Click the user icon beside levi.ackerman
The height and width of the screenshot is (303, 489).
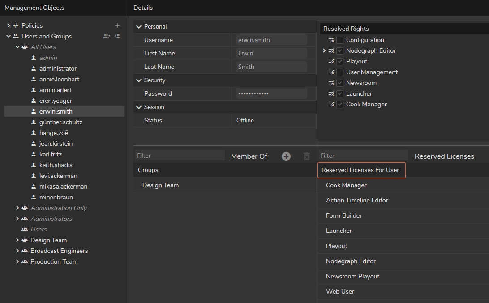tap(34, 176)
